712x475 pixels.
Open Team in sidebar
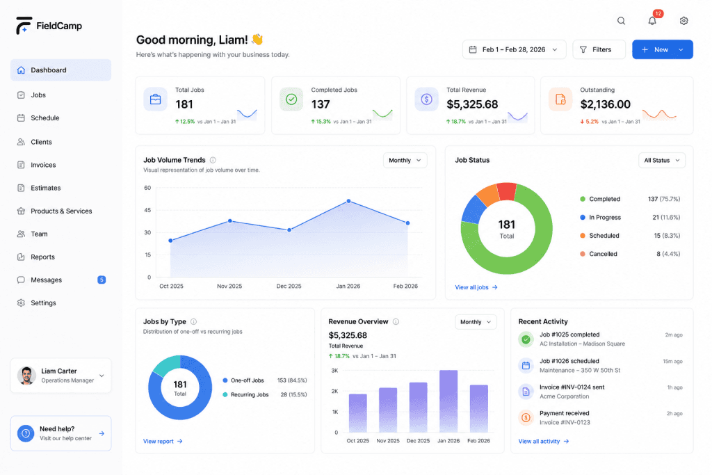[61, 234]
